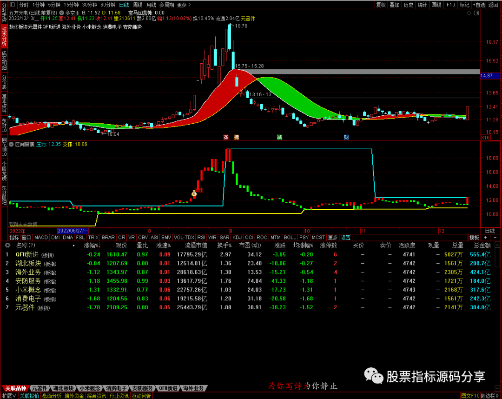Add stock via +自选 button
This screenshot has width=502, height=399.
click(479, 5)
